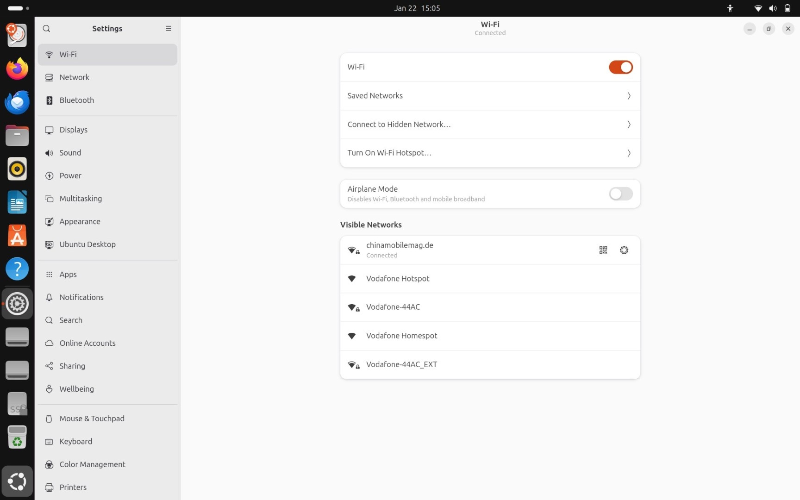Open Connect to Hidden Network chevron
Screen dimensions: 800x500
(628, 125)
